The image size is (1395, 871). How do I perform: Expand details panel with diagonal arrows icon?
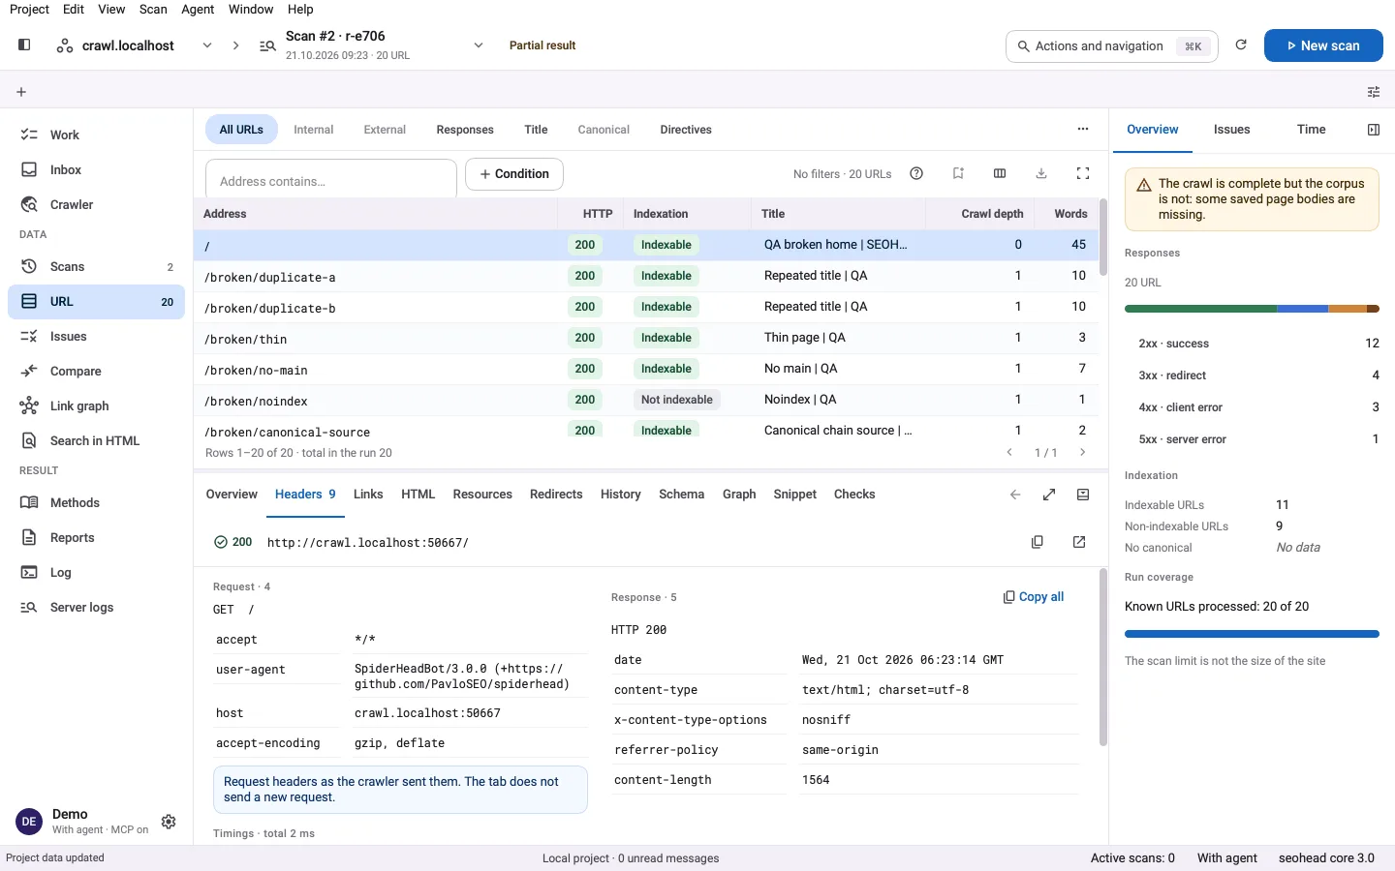(1049, 495)
